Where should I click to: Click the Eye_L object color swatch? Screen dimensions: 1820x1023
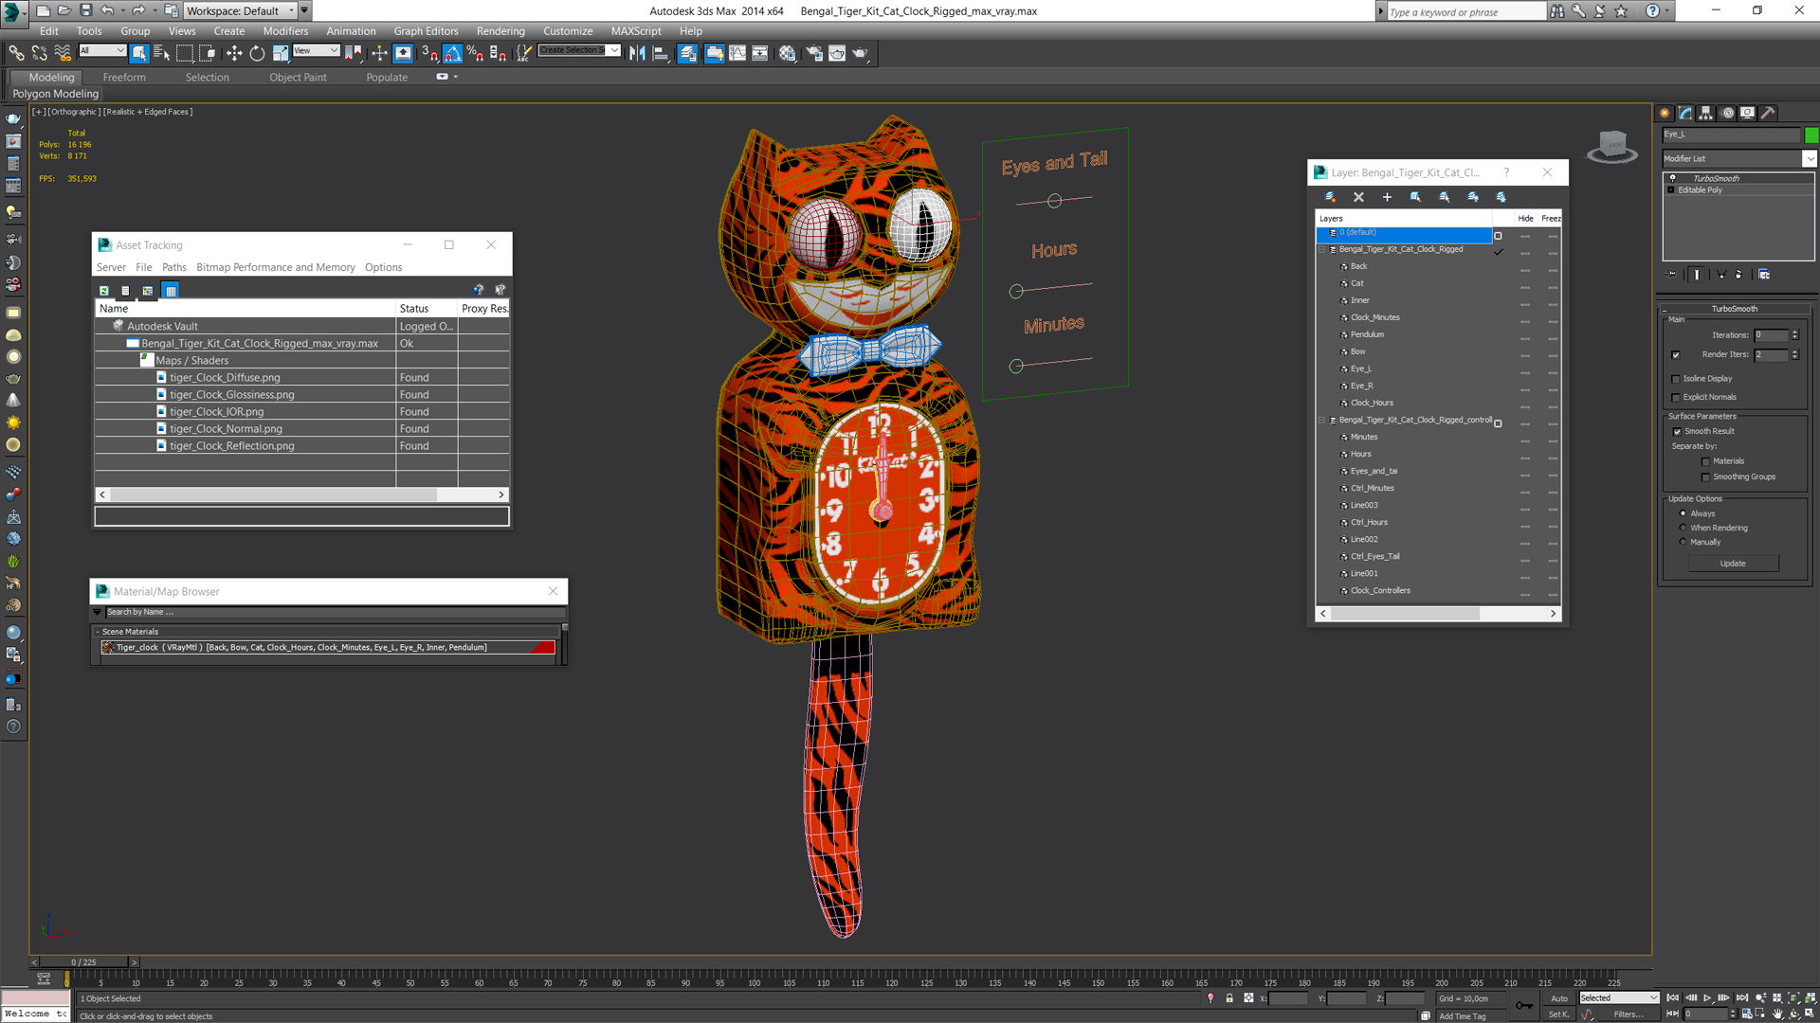point(1811,135)
